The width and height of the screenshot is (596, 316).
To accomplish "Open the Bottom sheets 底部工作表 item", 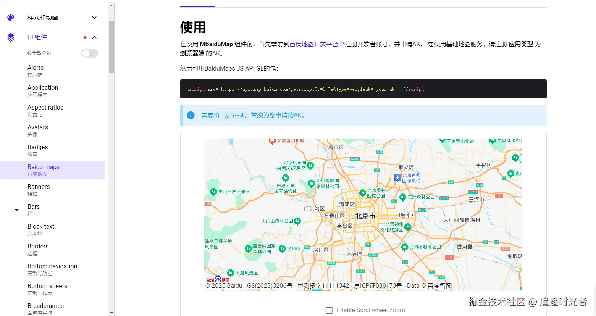I will [52, 289].
